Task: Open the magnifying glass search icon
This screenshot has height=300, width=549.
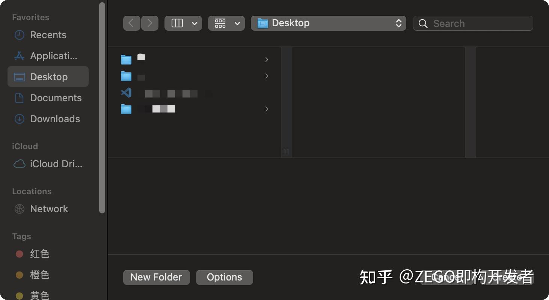Action: click(x=423, y=23)
